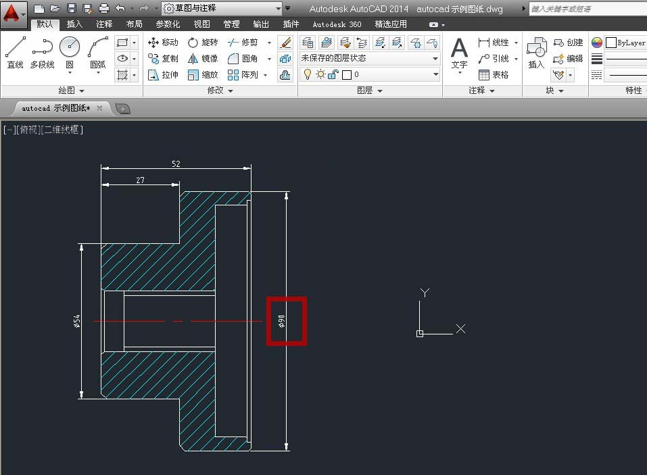Click the Leader (引线) tool
The image size is (647, 475).
[x=494, y=59]
